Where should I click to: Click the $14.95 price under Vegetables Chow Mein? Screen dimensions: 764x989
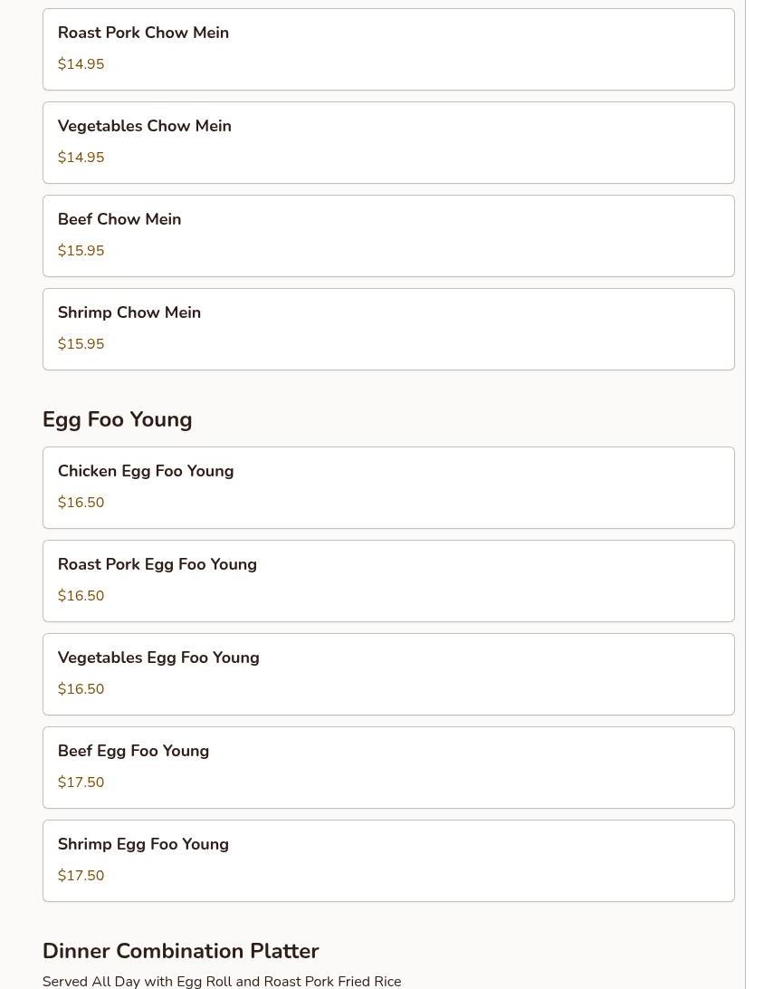(x=81, y=158)
